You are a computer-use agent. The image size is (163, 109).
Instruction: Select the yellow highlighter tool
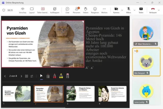pyautogui.click(x=61, y=76)
